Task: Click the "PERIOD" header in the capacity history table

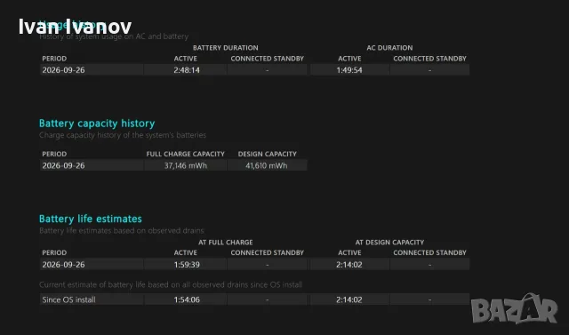Action: pyautogui.click(x=54, y=154)
